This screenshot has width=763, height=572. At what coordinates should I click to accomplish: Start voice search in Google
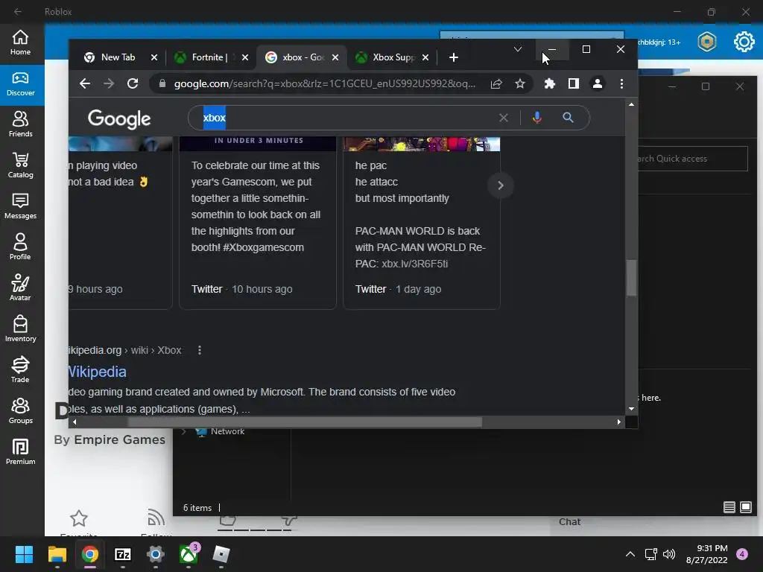536,118
